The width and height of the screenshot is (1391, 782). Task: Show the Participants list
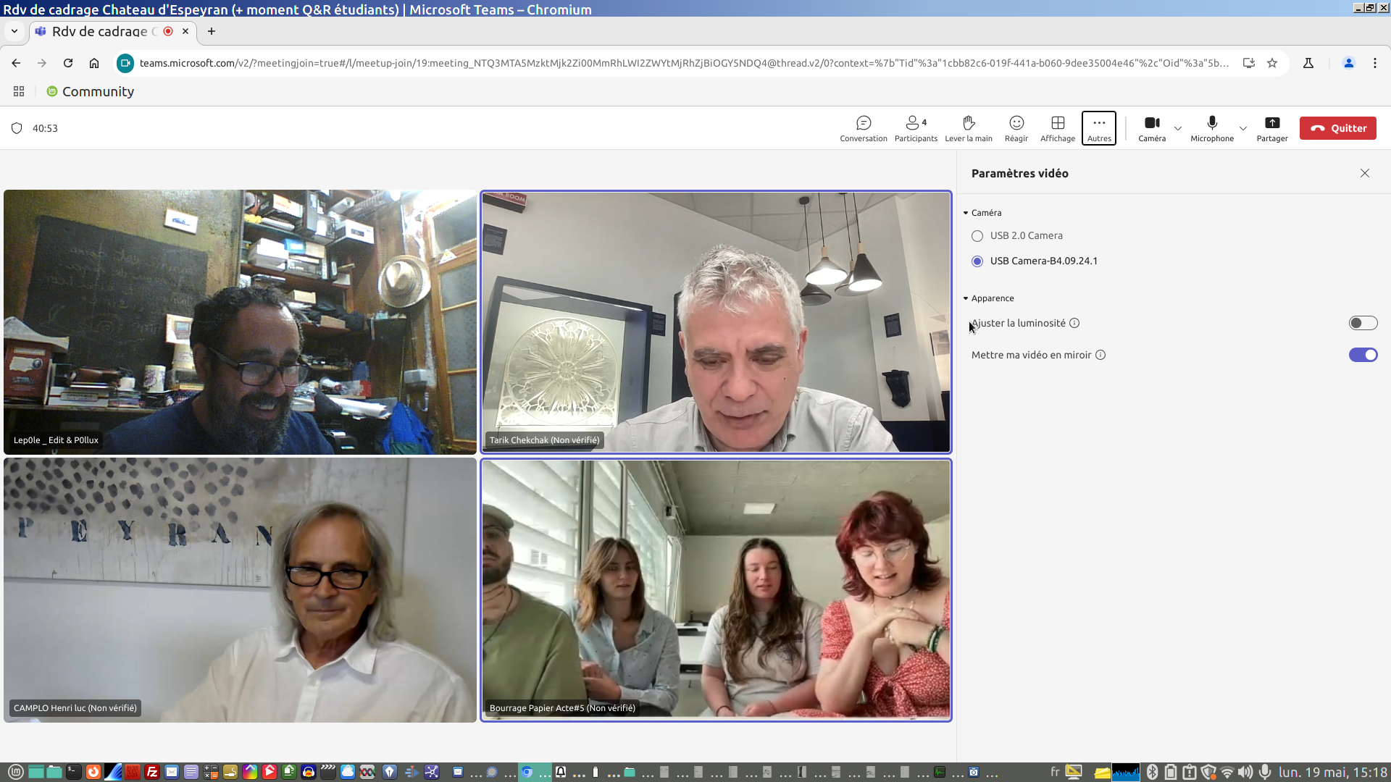(x=916, y=128)
